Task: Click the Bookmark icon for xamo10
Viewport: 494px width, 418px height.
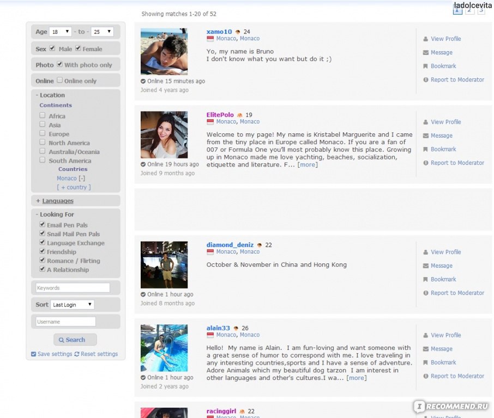Action: (x=426, y=66)
